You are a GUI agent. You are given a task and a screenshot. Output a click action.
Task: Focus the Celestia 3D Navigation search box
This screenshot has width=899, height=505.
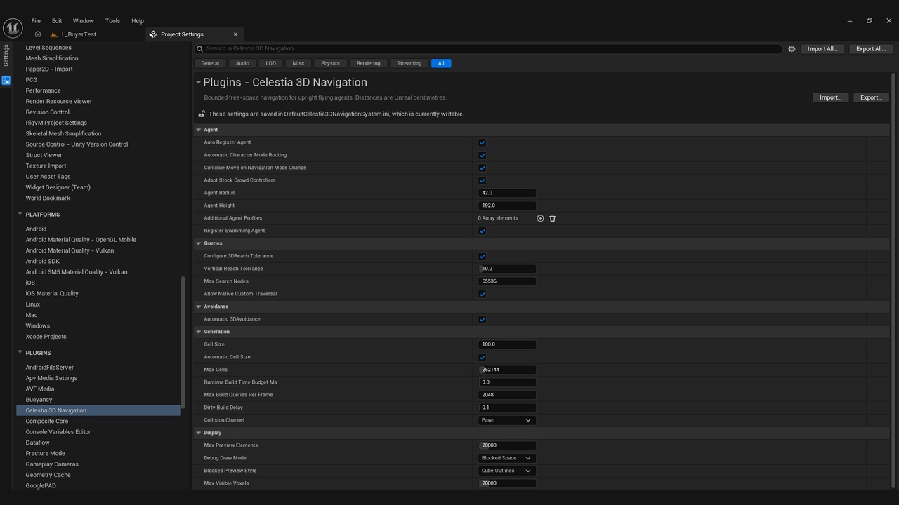(488, 49)
